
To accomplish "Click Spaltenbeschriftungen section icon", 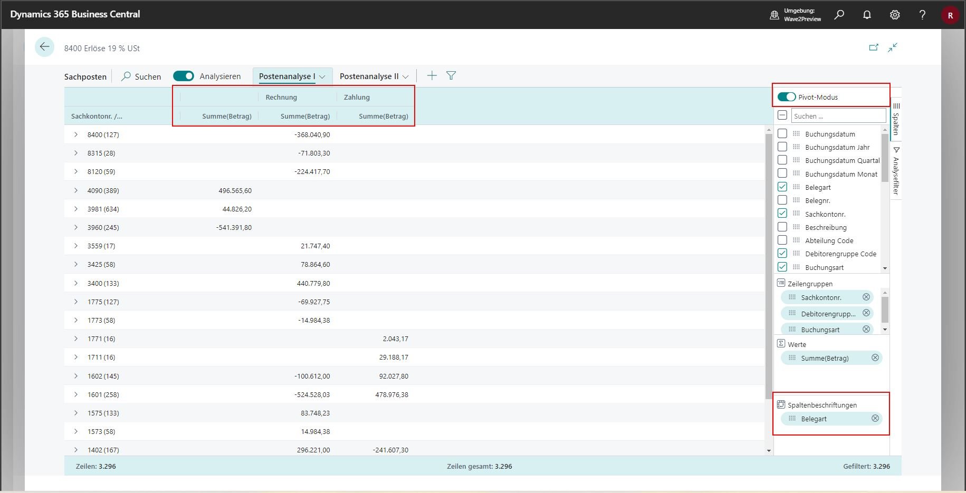I will pyautogui.click(x=781, y=404).
